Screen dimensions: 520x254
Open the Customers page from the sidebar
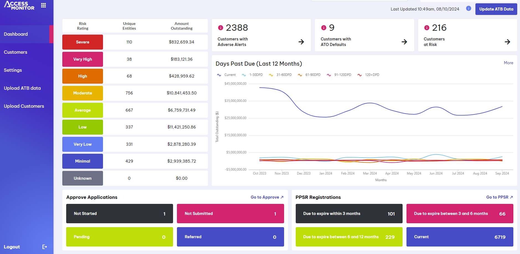click(x=16, y=52)
